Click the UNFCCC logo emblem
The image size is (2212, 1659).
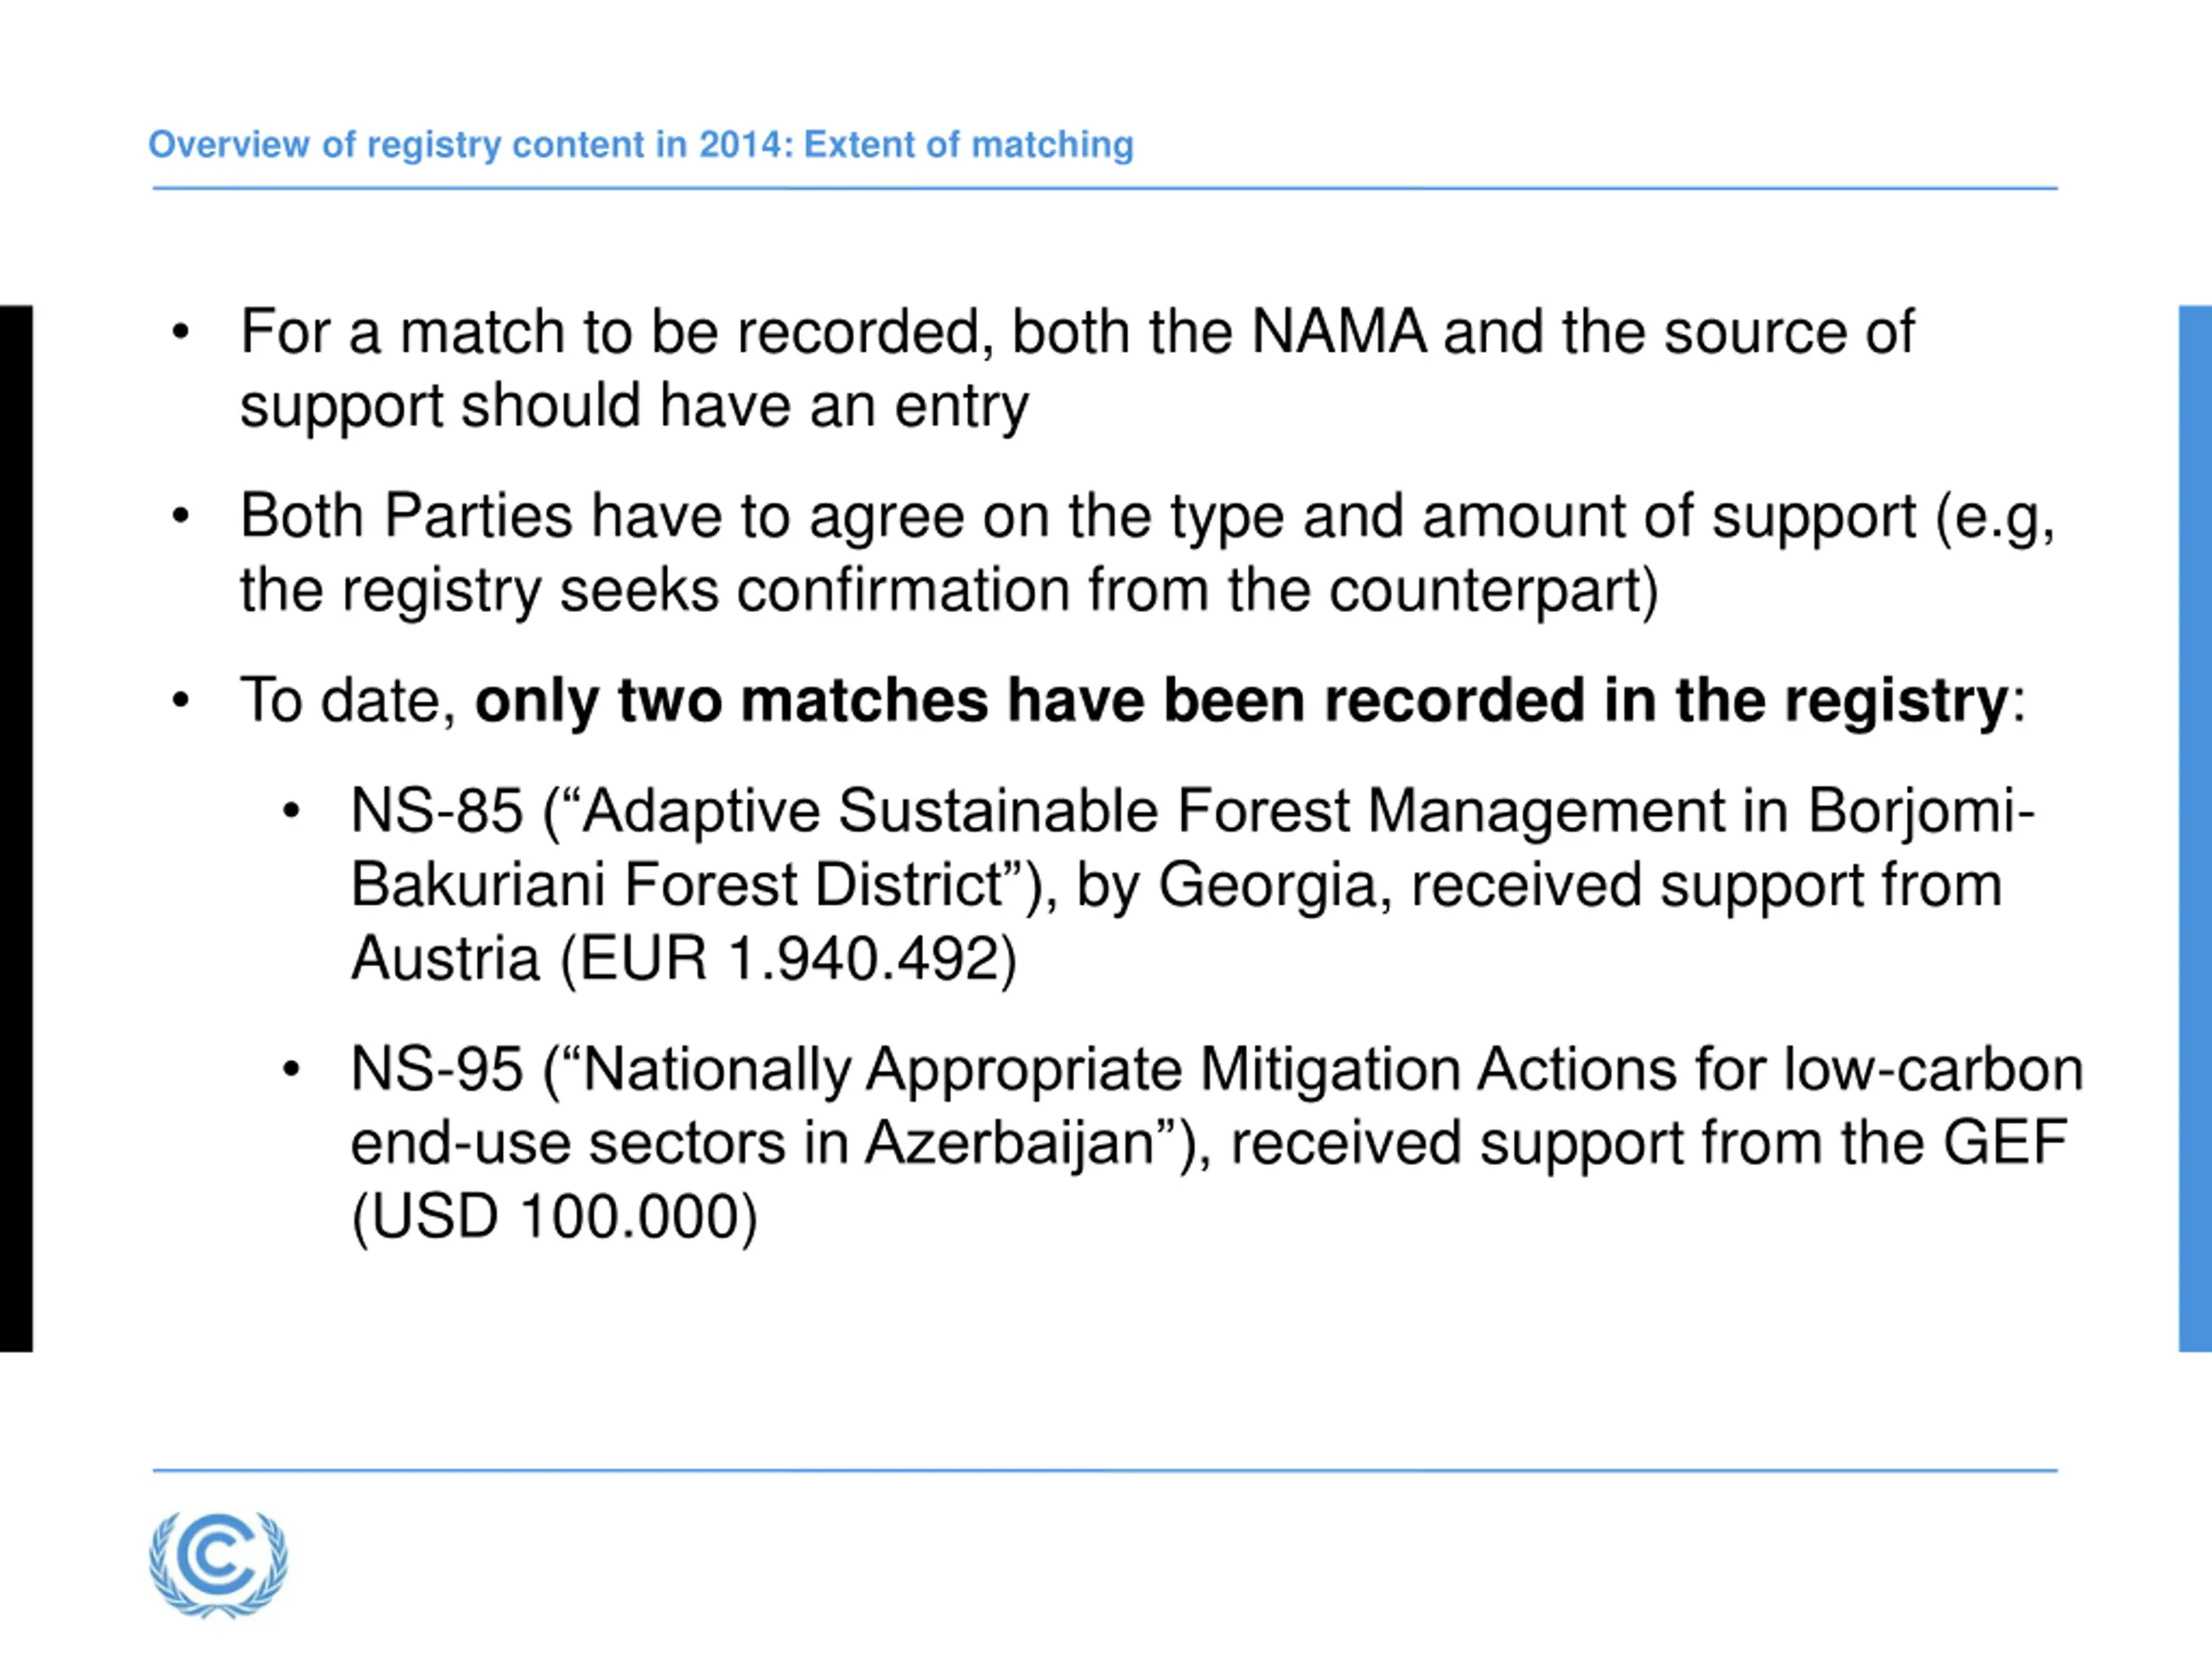coord(218,1565)
